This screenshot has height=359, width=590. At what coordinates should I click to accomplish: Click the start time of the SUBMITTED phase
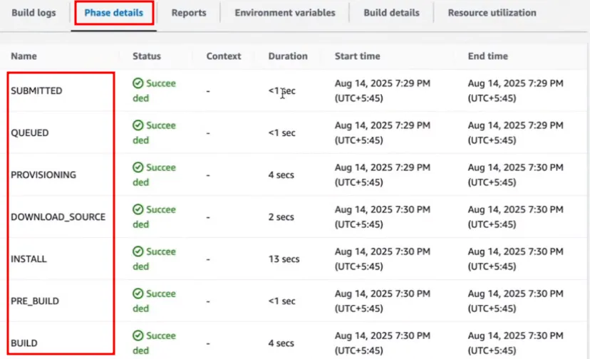tap(383, 90)
